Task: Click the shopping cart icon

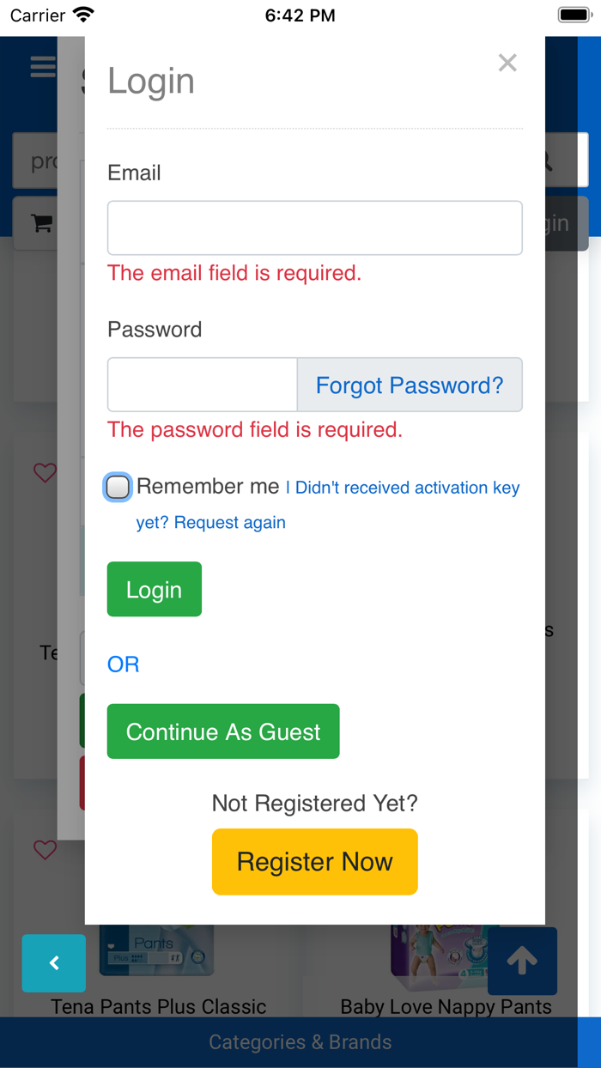Action: [41, 223]
